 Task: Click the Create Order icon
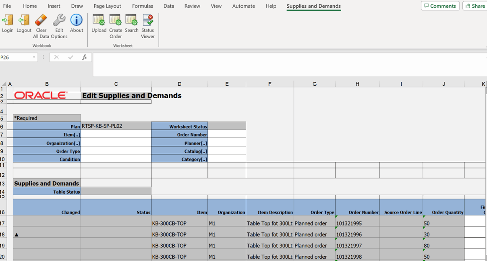pyautogui.click(x=115, y=20)
